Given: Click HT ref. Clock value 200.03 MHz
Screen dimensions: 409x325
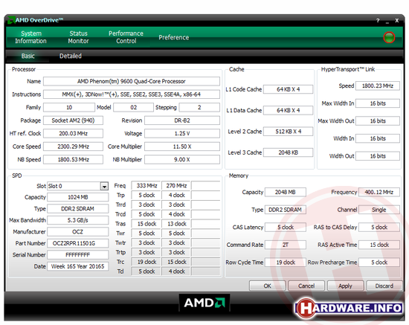Looking at the screenshot, I should [74, 134].
